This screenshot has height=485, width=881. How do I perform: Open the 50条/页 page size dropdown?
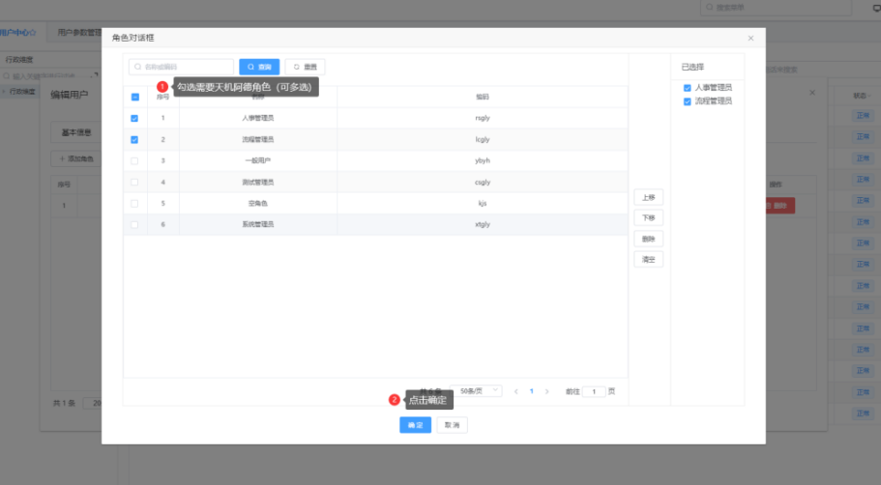tap(477, 390)
